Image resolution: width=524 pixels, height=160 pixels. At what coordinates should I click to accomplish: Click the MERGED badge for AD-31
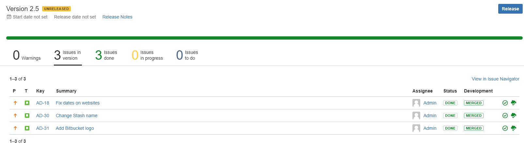474,128
